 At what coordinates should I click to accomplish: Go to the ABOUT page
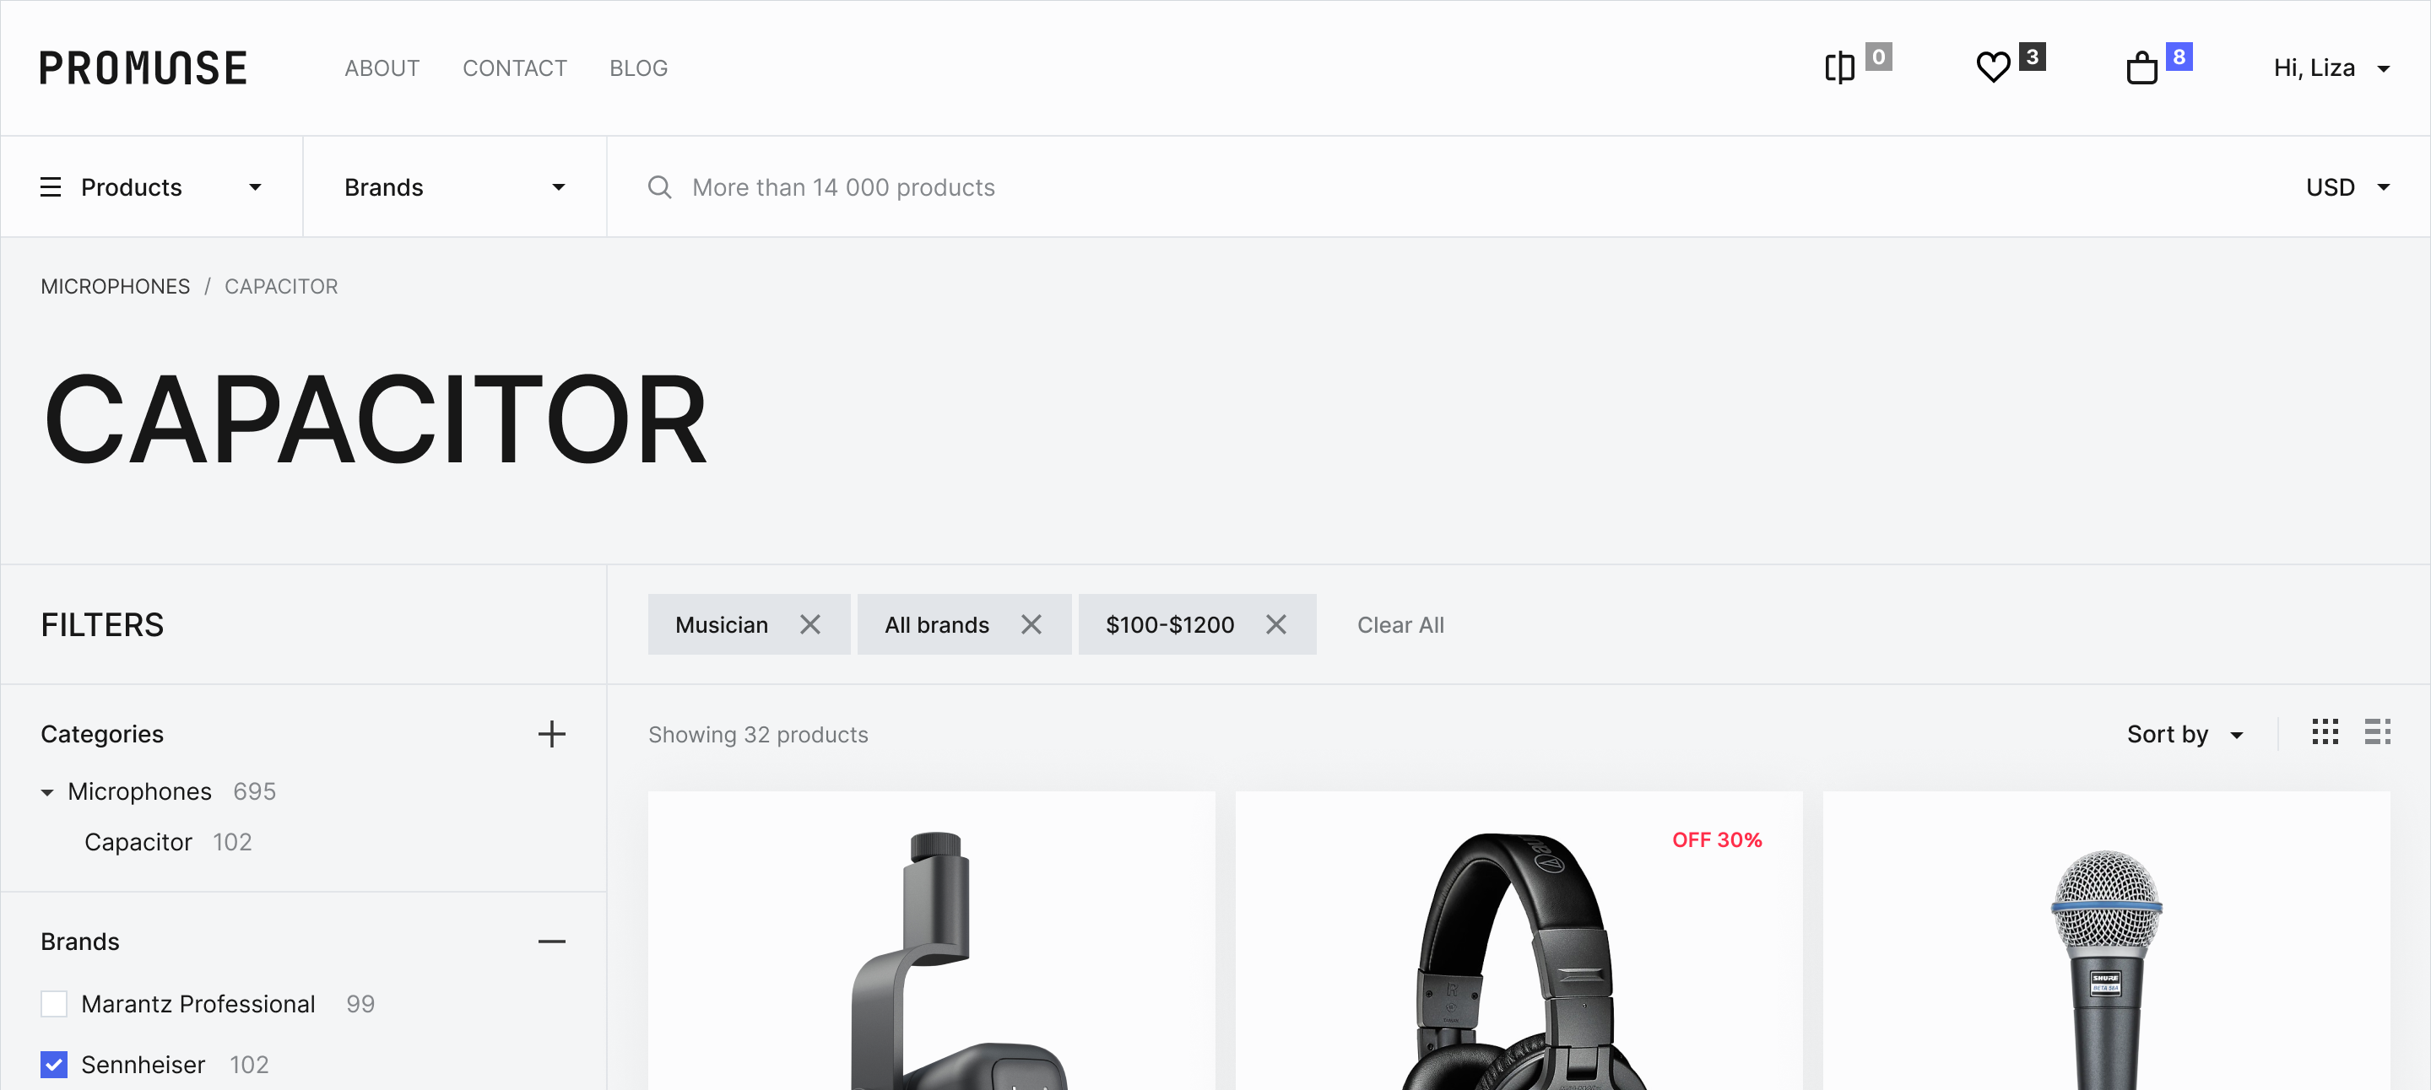pyautogui.click(x=382, y=67)
